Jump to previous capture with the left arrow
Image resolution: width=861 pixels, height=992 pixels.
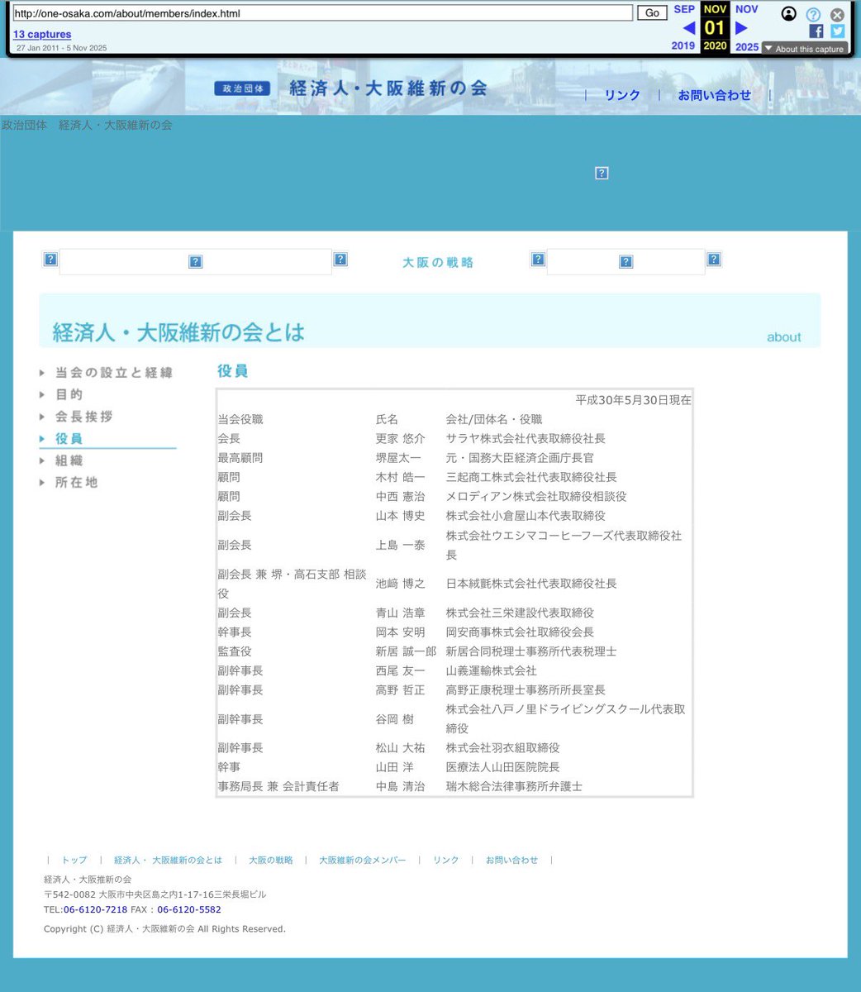pyautogui.click(x=688, y=28)
